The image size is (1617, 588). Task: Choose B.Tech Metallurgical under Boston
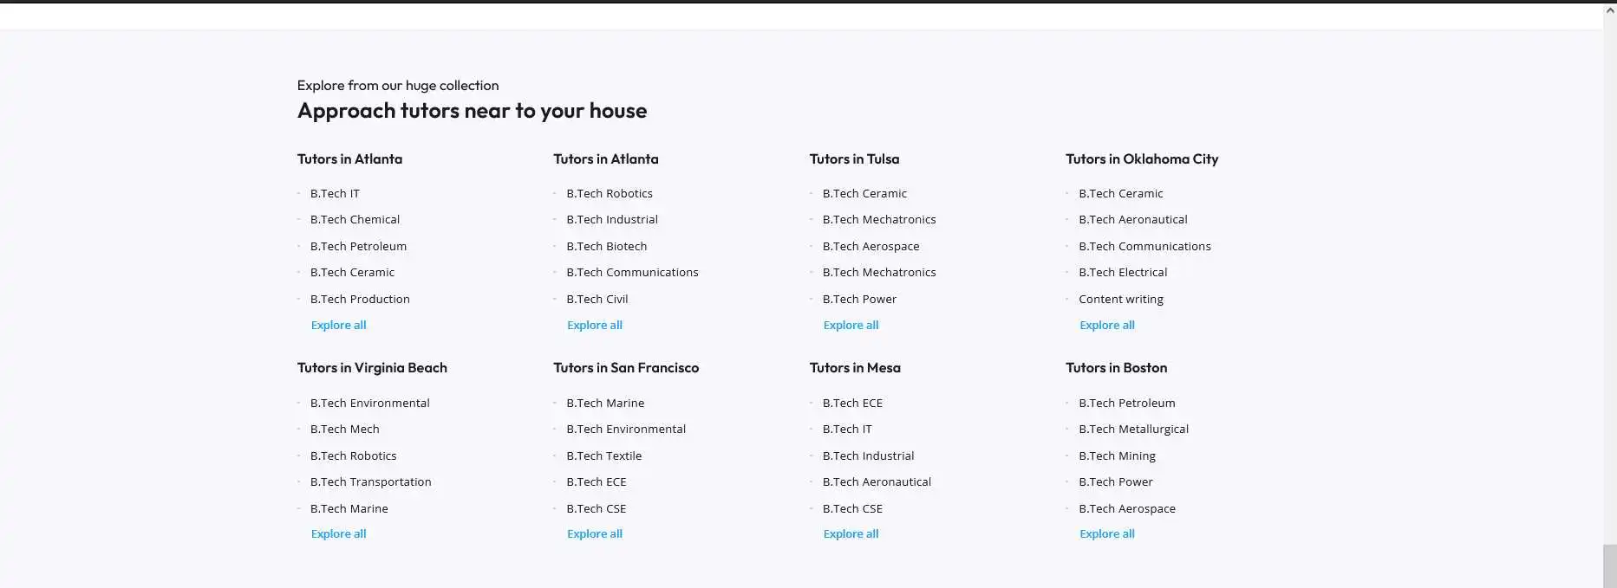click(1133, 429)
